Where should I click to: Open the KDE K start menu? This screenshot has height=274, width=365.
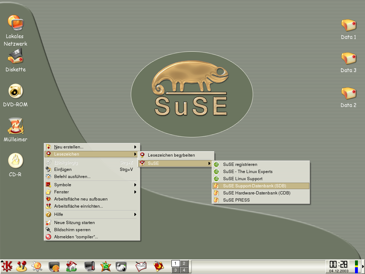[x=7, y=266]
